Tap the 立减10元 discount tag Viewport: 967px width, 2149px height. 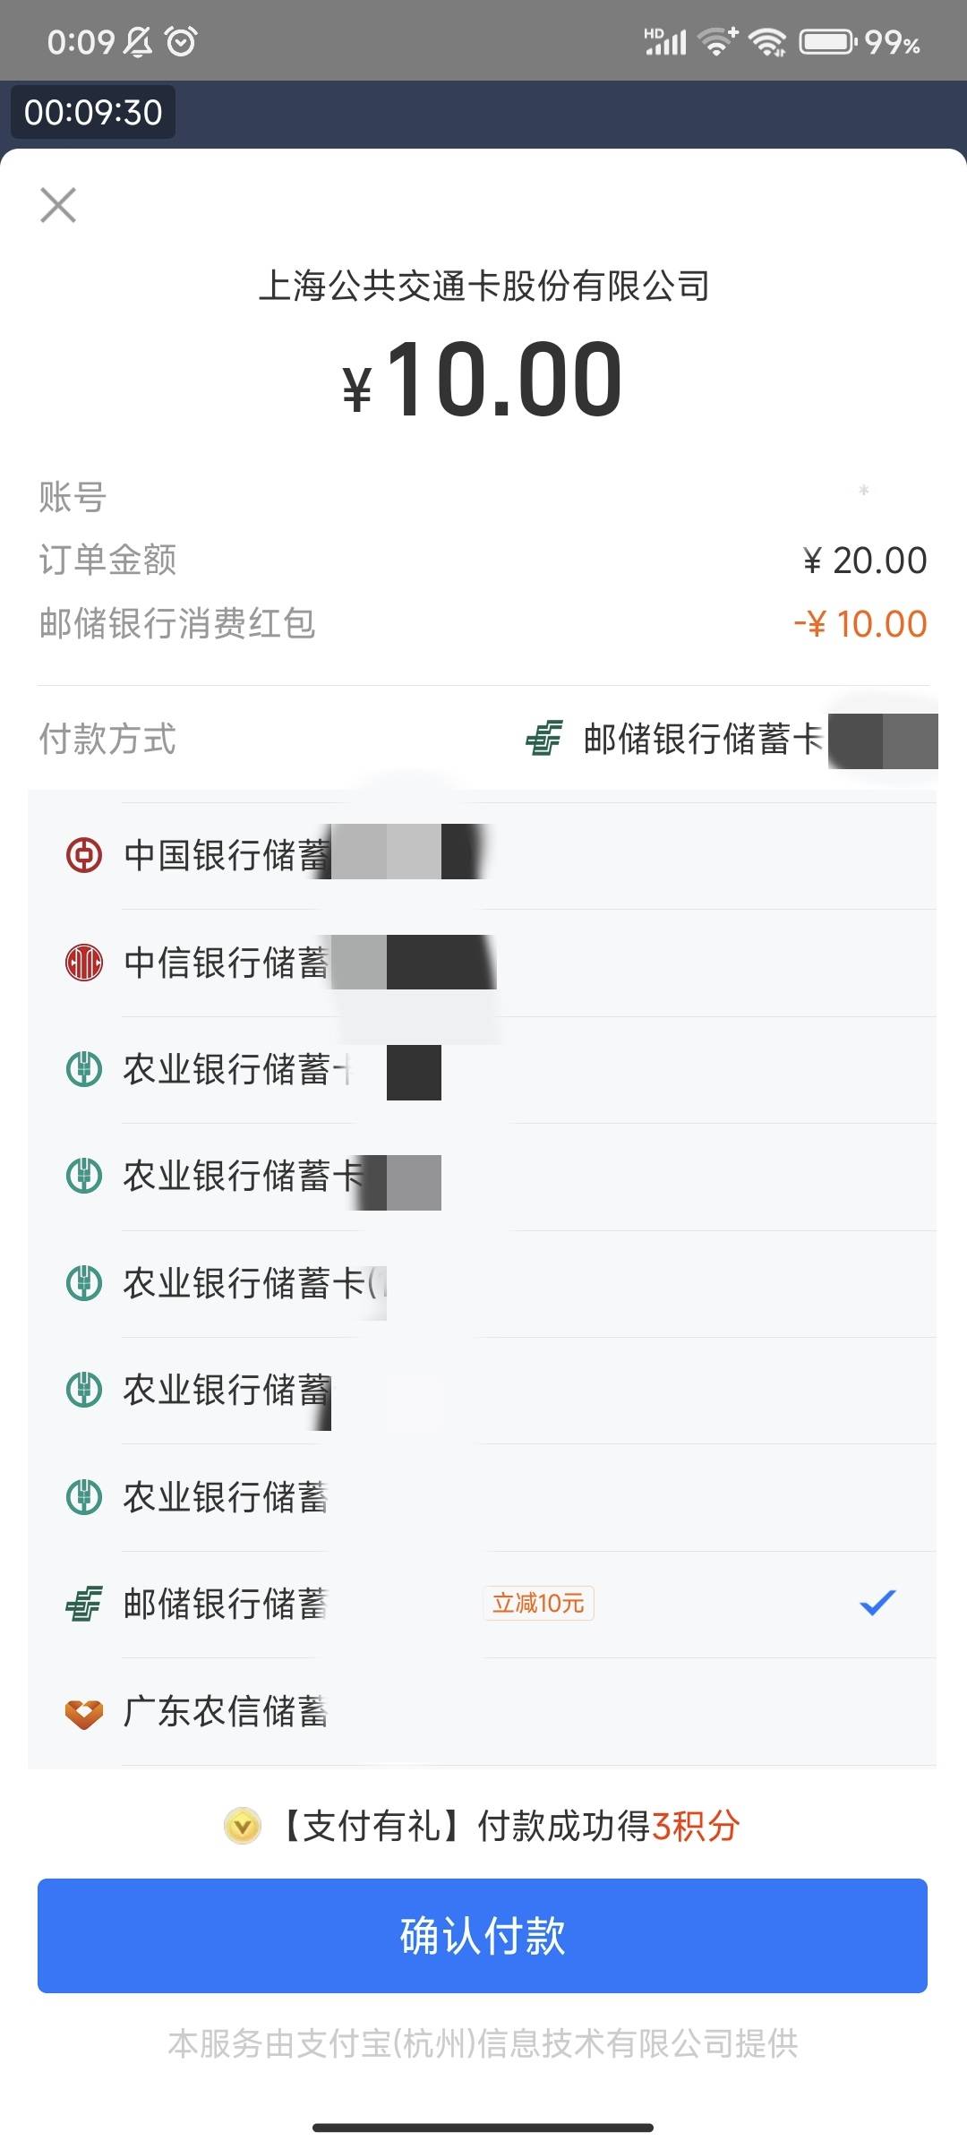click(x=538, y=1603)
